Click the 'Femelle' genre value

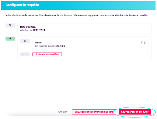tap(61, 46)
